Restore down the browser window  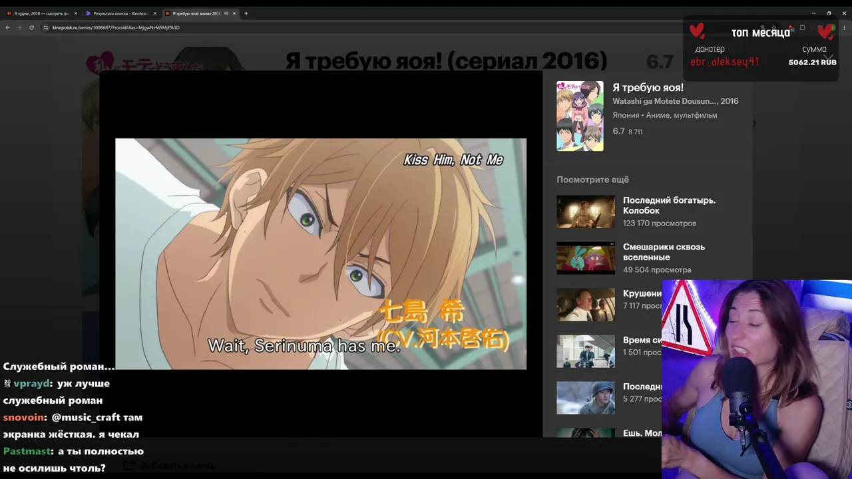pos(829,13)
